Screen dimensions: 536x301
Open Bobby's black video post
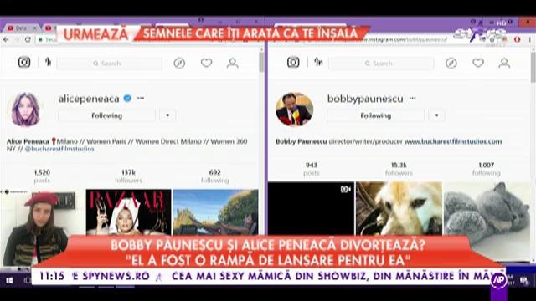(x=311, y=208)
